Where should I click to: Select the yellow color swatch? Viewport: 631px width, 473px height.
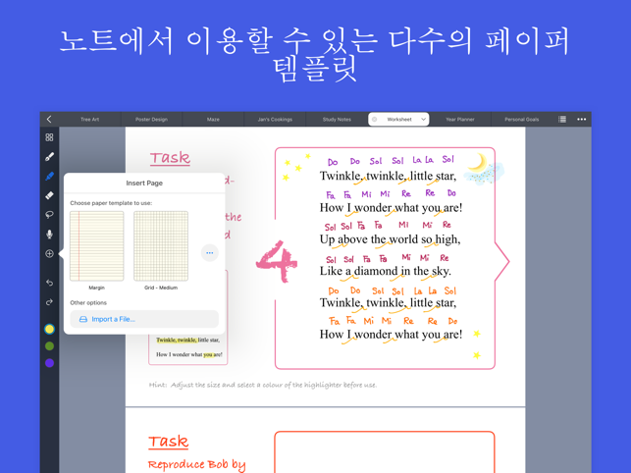pos(49,330)
